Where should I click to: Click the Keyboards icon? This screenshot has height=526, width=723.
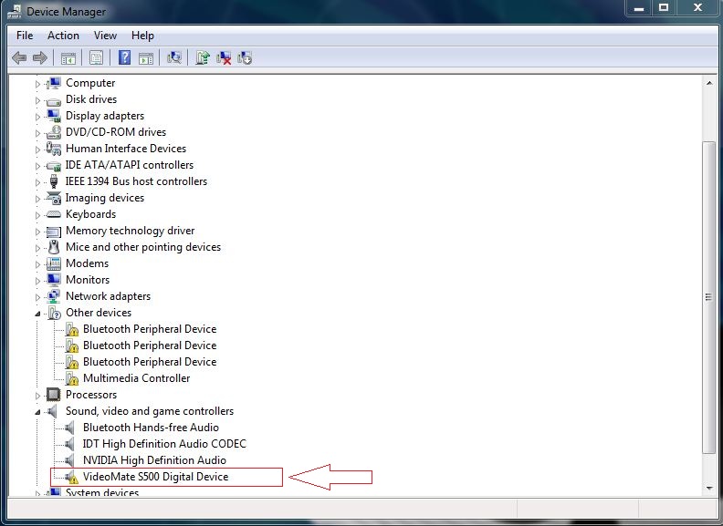(x=54, y=214)
